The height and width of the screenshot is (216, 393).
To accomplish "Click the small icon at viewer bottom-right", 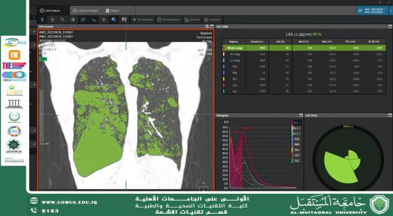I will click(204, 188).
